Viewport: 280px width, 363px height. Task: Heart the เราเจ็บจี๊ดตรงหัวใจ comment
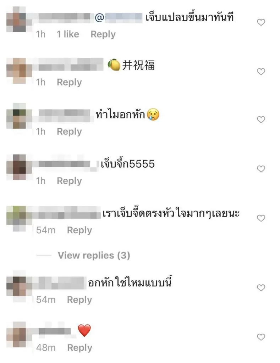pyautogui.click(x=261, y=218)
